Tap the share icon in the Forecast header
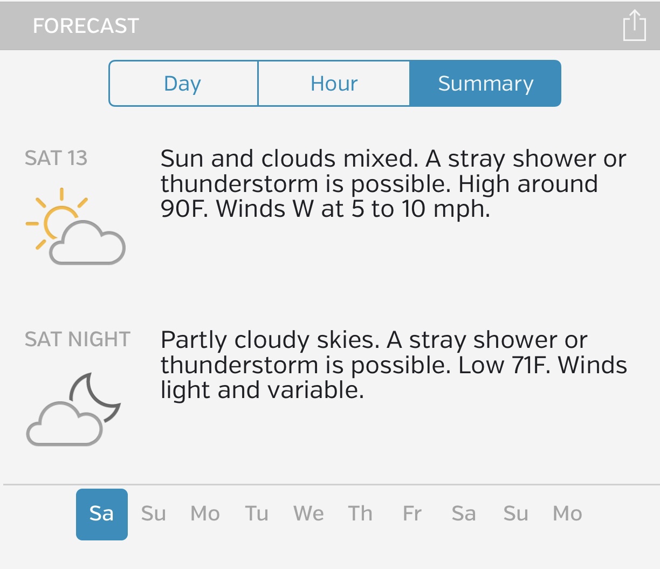This screenshot has width=660, height=569. (634, 25)
